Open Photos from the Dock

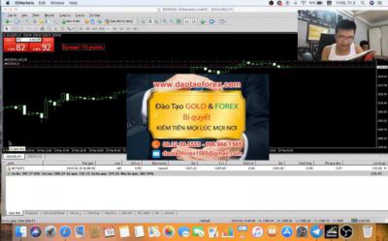click(x=168, y=231)
